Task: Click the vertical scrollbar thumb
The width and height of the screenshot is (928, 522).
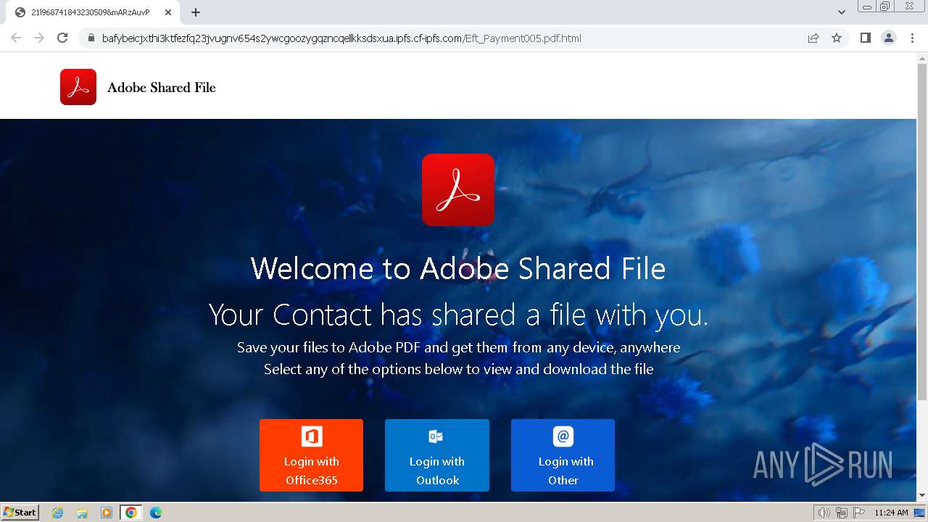Action: point(922,231)
